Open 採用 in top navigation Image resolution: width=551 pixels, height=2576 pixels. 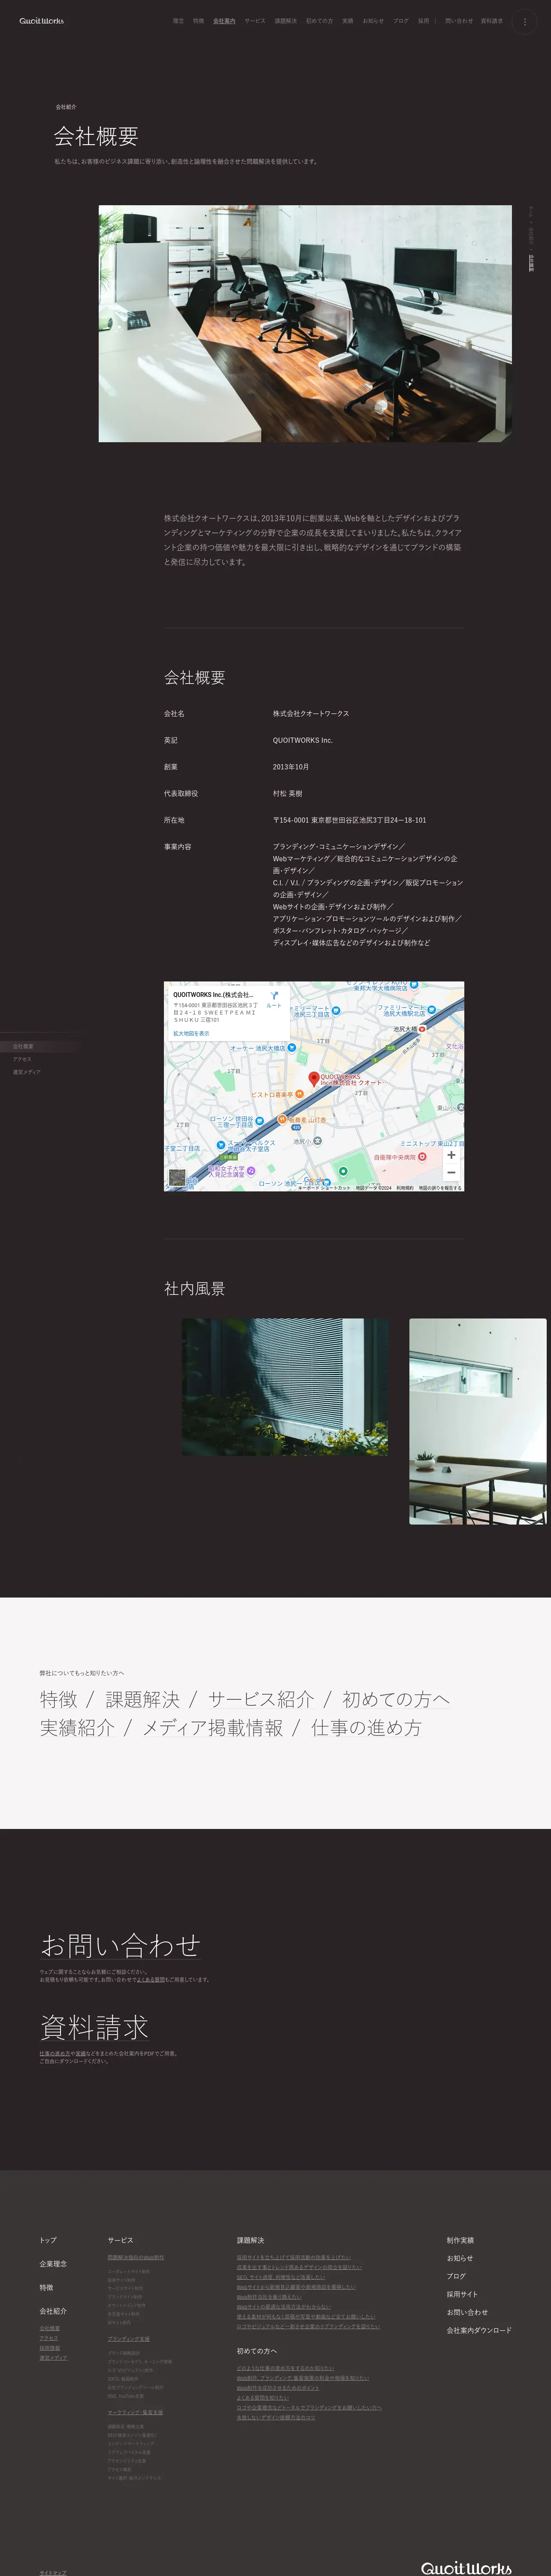tap(424, 21)
